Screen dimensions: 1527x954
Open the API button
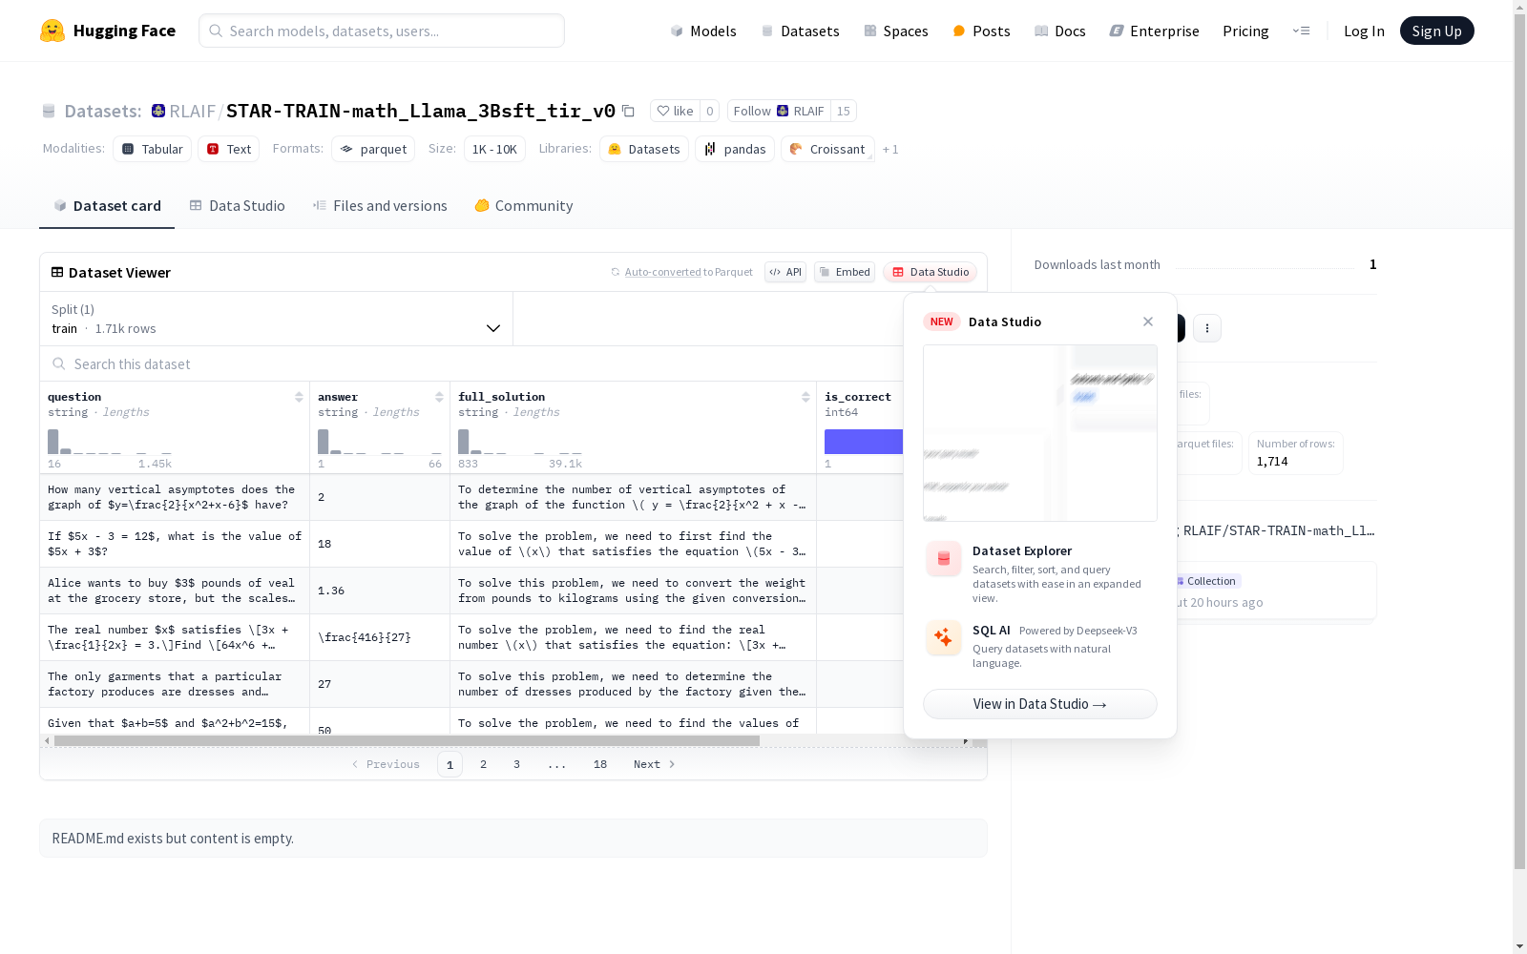(785, 272)
